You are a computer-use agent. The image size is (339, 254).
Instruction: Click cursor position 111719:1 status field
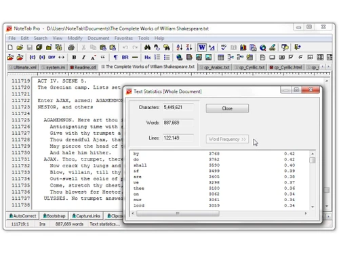pos(20,224)
